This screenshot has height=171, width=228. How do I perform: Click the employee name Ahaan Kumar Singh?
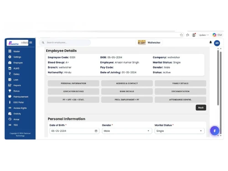(127, 62)
